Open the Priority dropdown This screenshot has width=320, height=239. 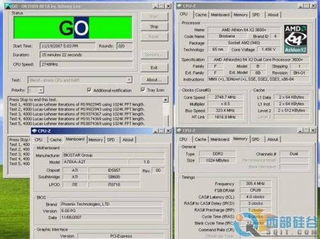(41, 90)
